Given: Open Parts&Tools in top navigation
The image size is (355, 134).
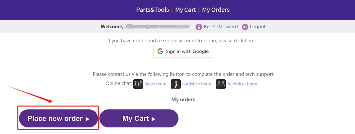Looking at the screenshot, I should tap(153, 10).
